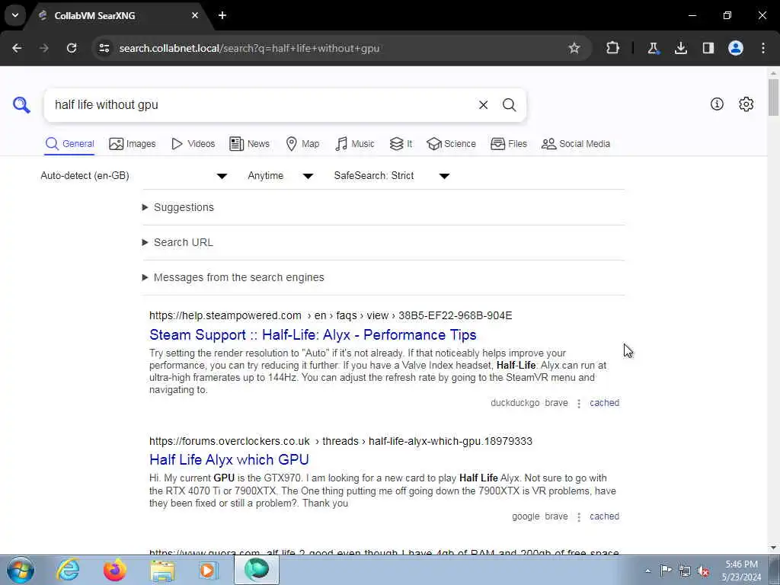Open forums.overclockers.co.uk result URL
780x585 pixels.
click(x=340, y=441)
